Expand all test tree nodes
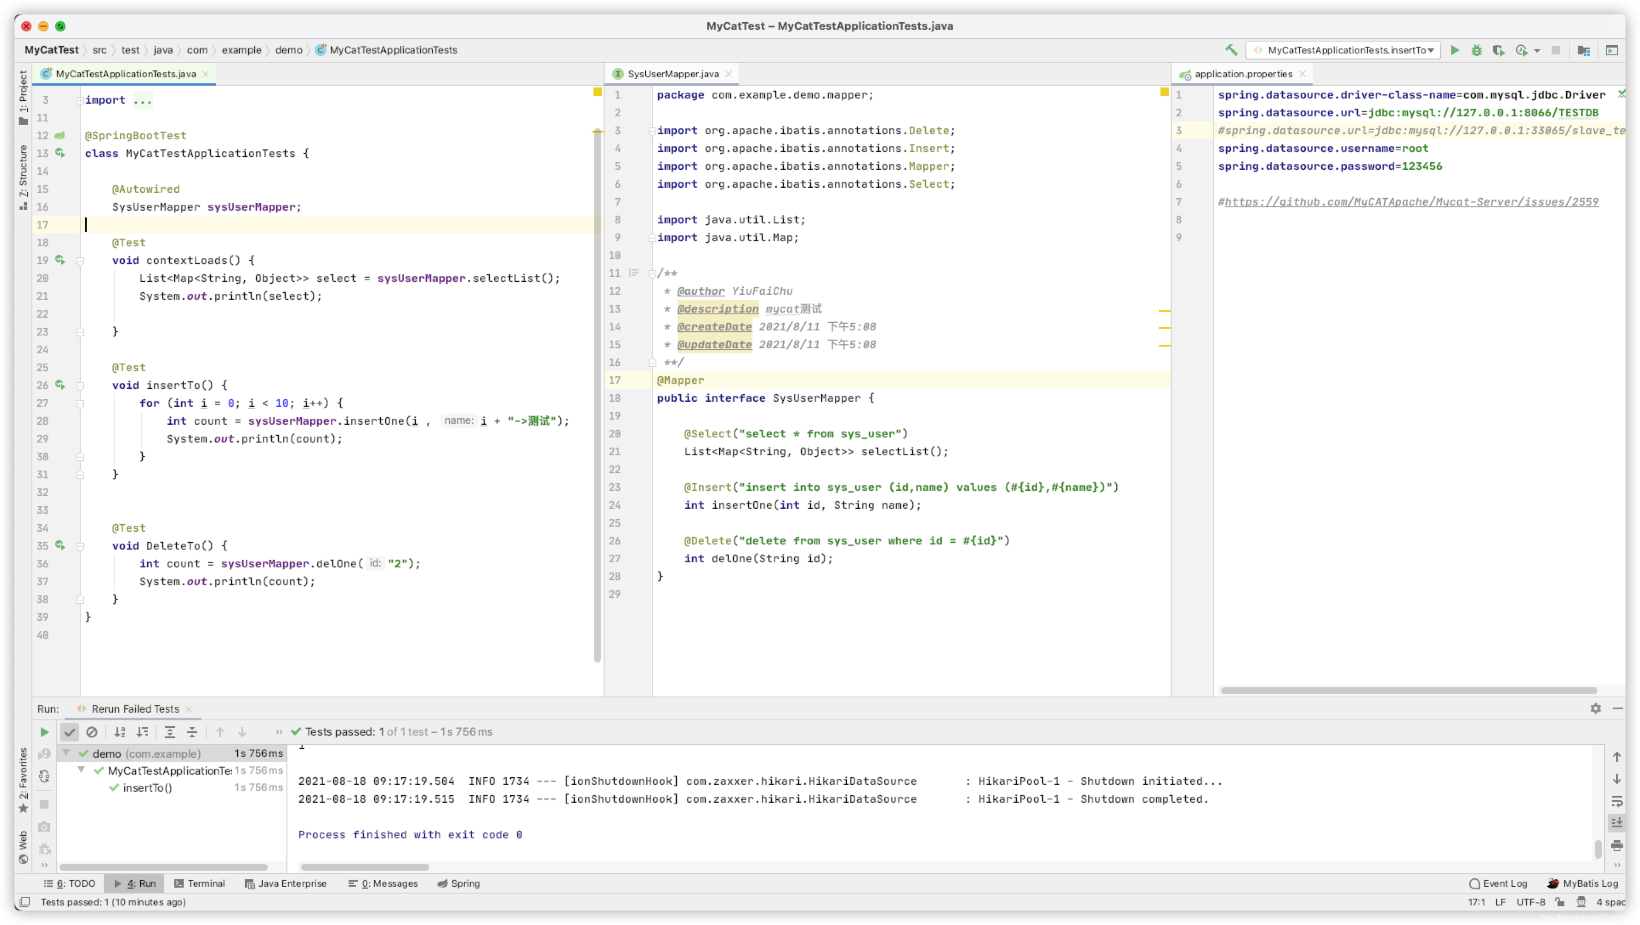 click(x=169, y=732)
